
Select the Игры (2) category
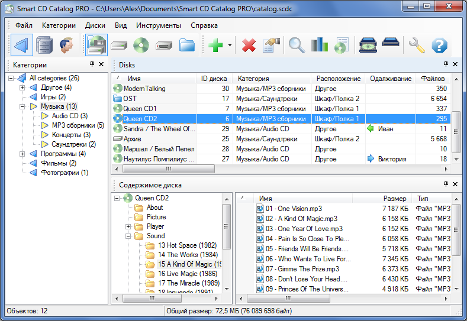(53, 97)
